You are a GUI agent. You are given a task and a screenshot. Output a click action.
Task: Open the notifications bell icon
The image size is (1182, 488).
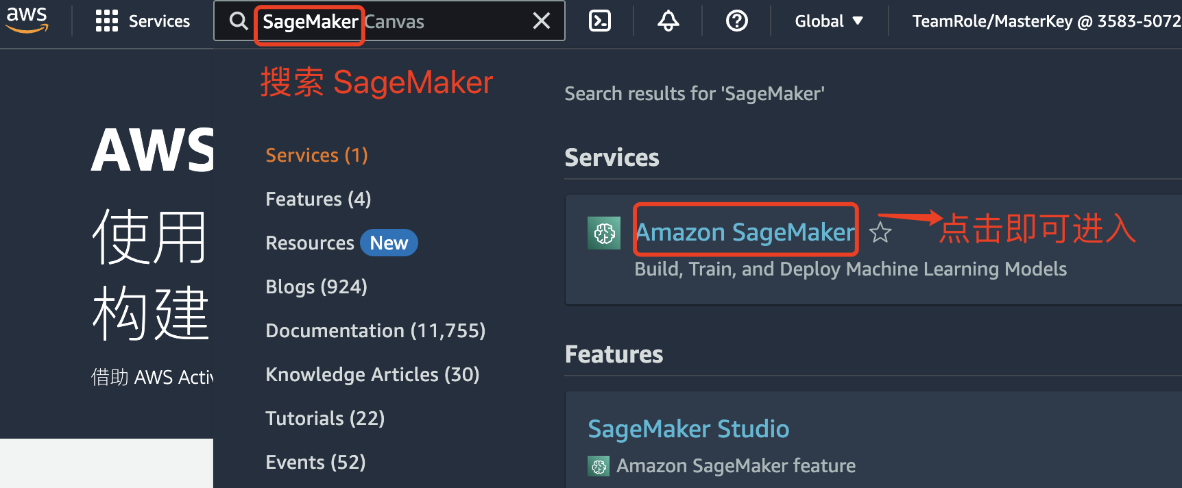[x=668, y=21]
